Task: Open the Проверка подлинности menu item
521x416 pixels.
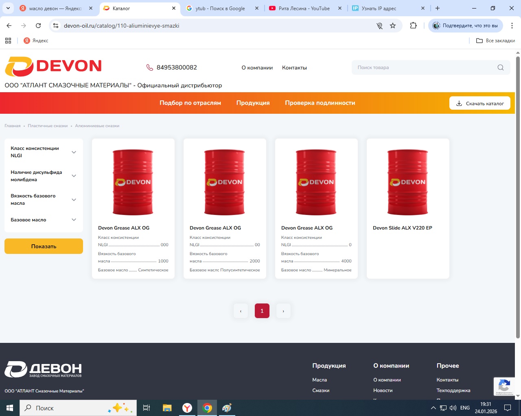Action: point(320,103)
